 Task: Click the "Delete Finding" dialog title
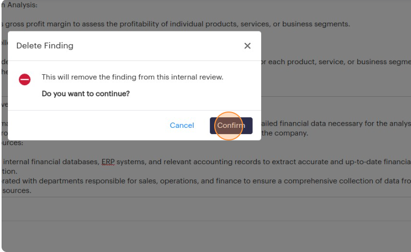[x=45, y=46]
